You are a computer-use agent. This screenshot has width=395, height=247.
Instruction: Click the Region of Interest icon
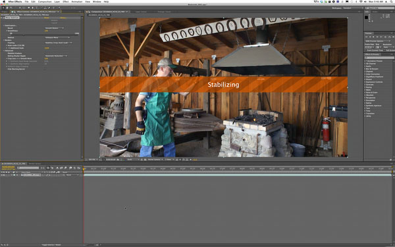[x=142, y=160]
